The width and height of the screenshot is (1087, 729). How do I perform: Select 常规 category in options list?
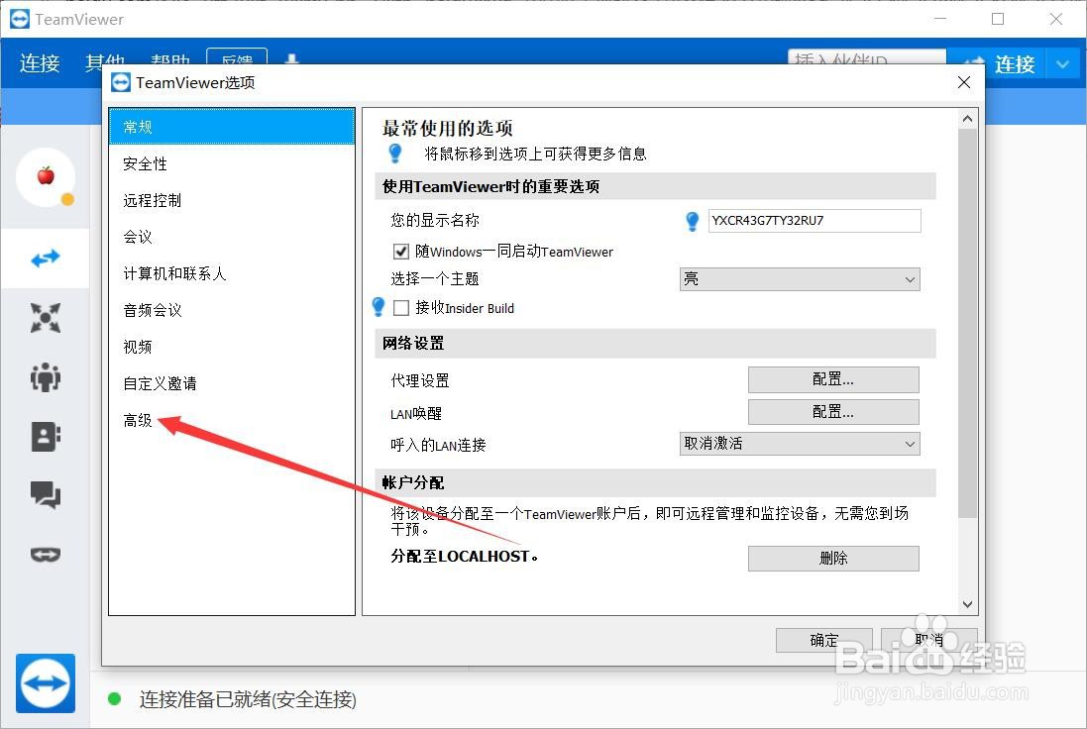click(x=232, y=127)
